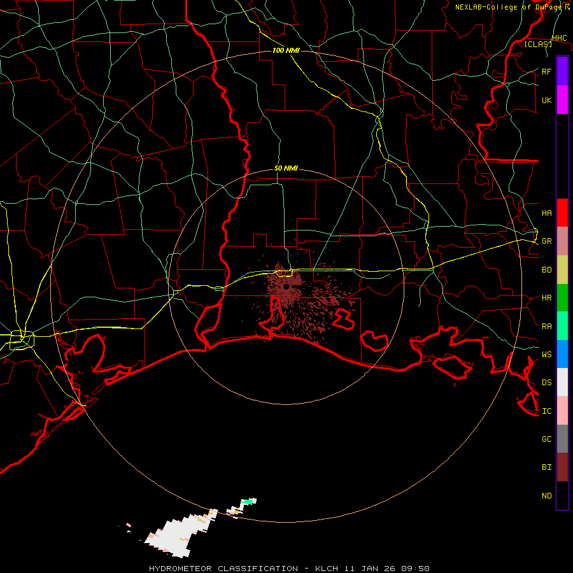573x573 pixels.
Task: Click the RF purple legend swatch
Action: tap(562, 71)
